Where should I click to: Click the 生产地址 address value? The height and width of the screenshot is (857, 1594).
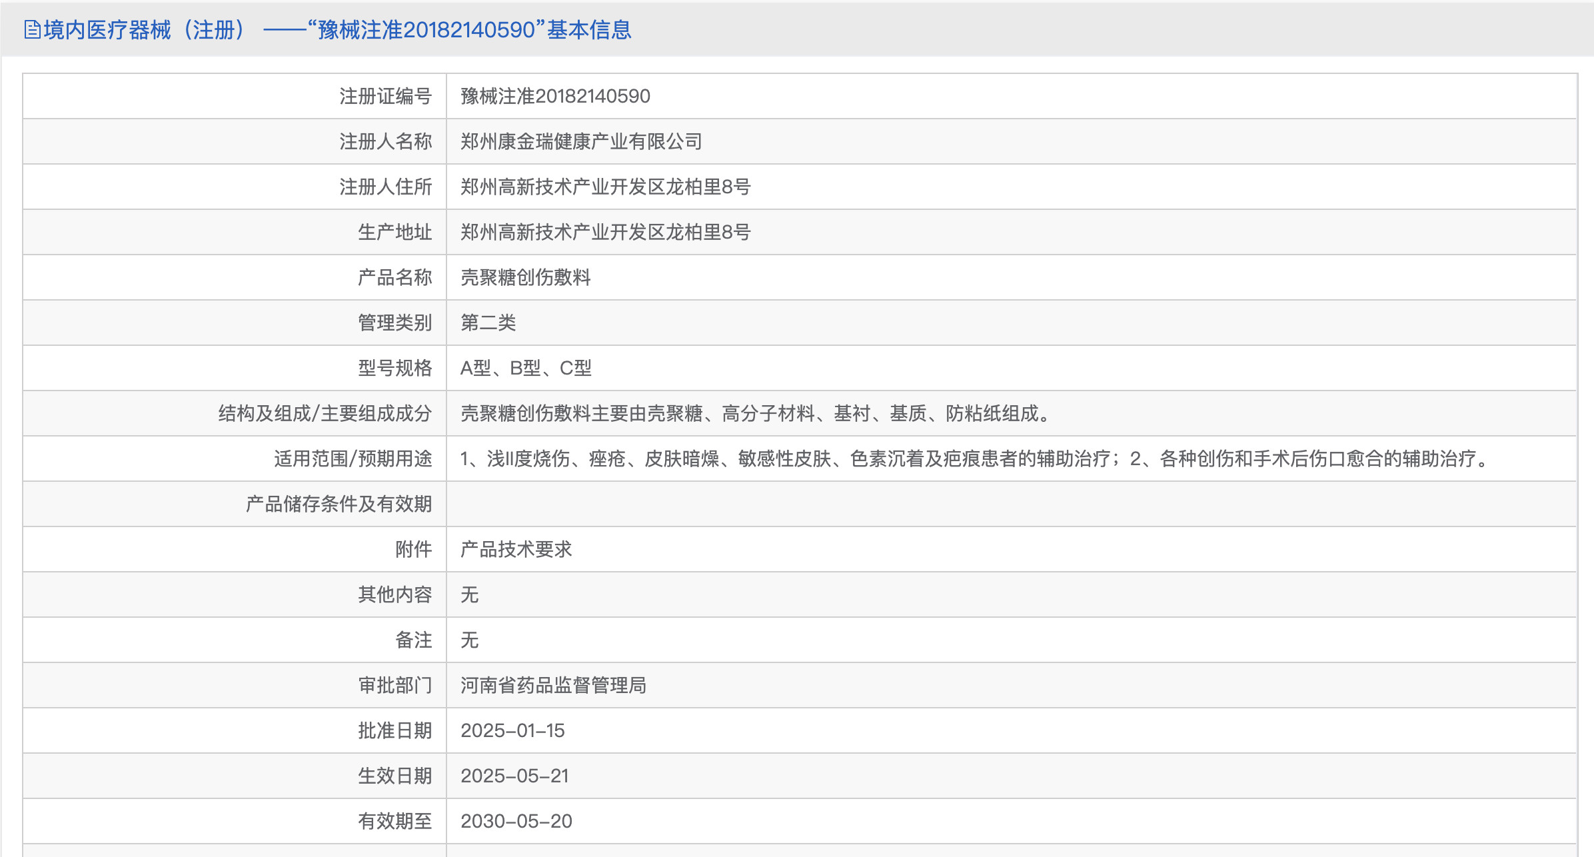[605, 232]
